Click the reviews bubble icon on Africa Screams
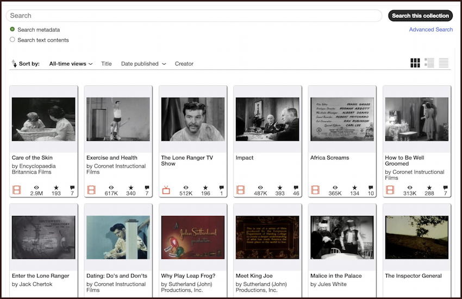This screenshot has width=462, height=299. [371, 187]
